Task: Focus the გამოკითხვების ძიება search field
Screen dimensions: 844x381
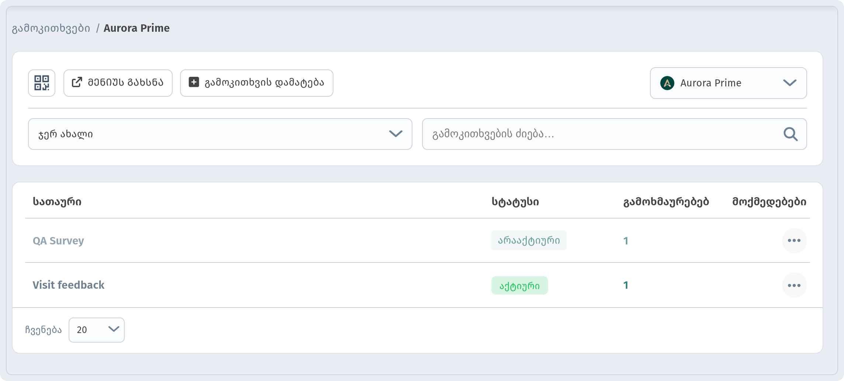Action: [614, 134]
